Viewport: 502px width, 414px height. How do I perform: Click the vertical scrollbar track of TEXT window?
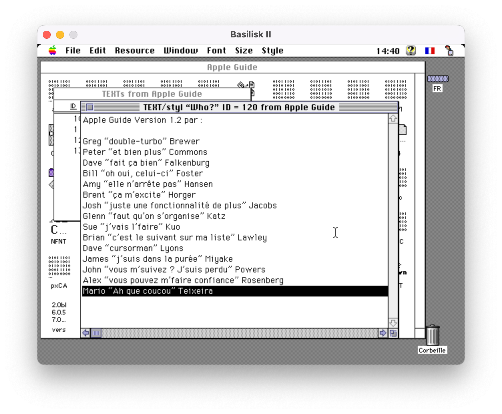[393, 220]
